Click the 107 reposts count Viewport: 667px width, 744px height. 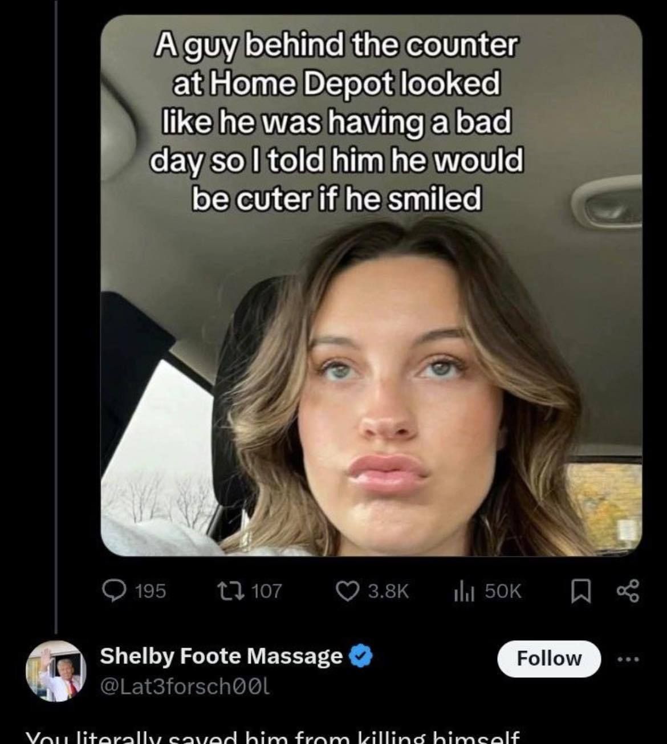(x=266, y=591)
